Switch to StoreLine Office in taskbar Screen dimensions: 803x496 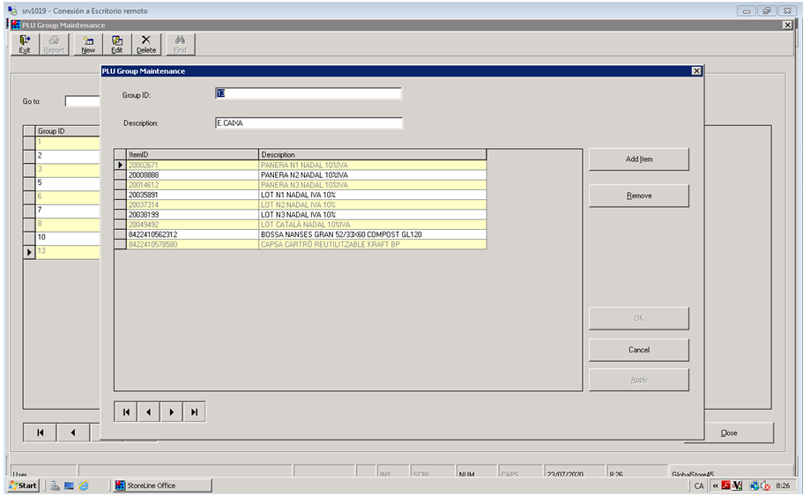[160, 485]
